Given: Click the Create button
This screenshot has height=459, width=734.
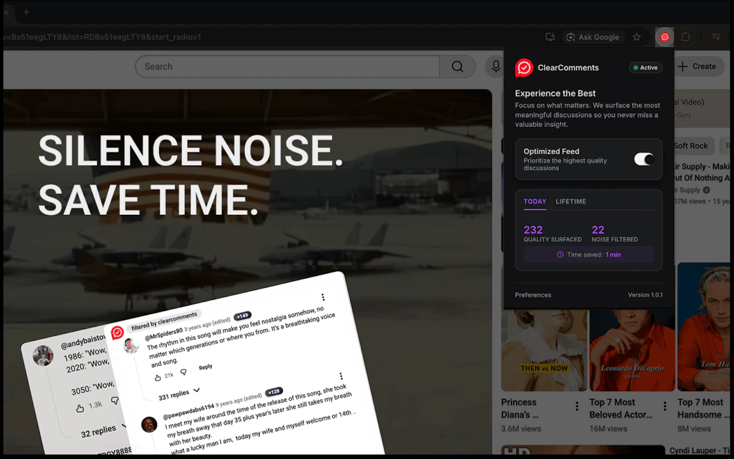Looking at the screenshot, I should click(698, 67).
